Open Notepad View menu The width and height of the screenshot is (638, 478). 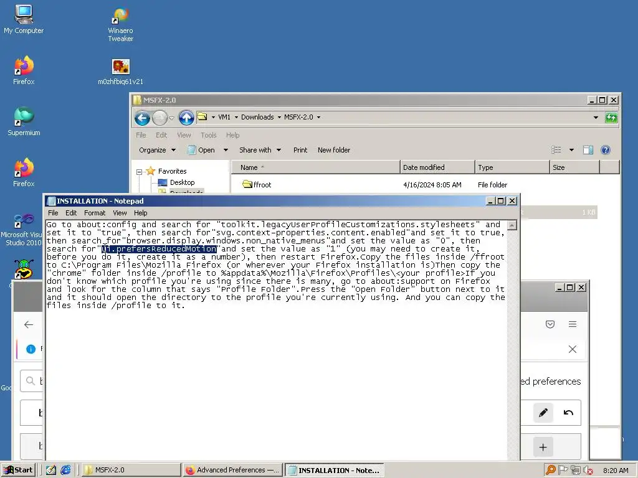click(120, 213)
